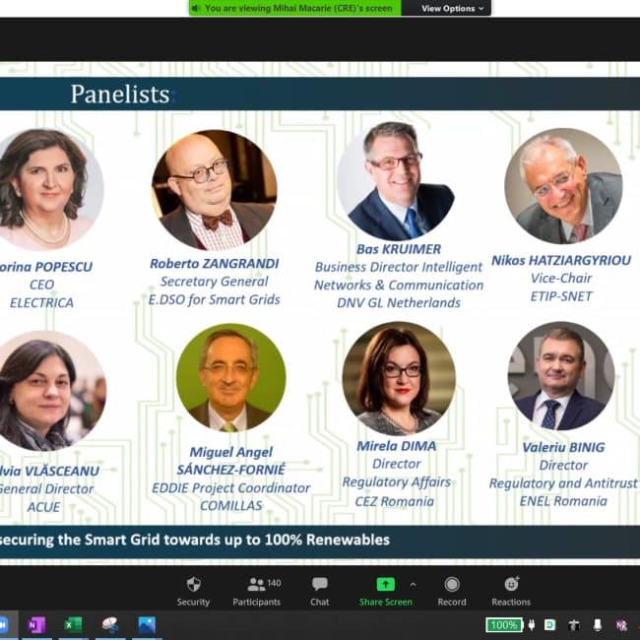Open the View Options dropdown
The image size is (640, 640).
[x=452, y=8]
